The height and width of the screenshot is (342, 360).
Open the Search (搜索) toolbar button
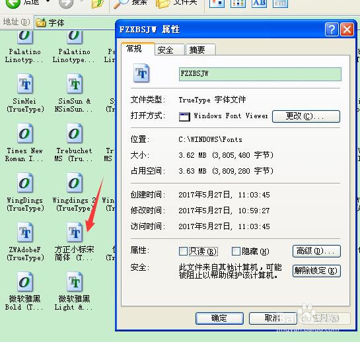tap(130, 3)
